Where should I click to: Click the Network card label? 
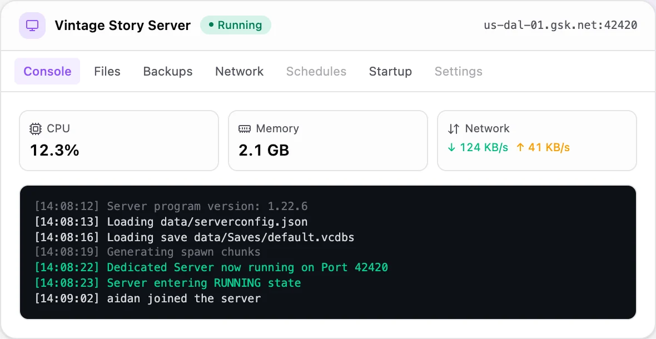pyautogui.click(x=488, y=128)
